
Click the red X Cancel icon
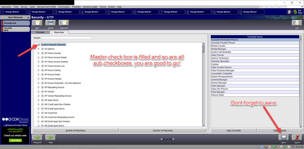297,138
